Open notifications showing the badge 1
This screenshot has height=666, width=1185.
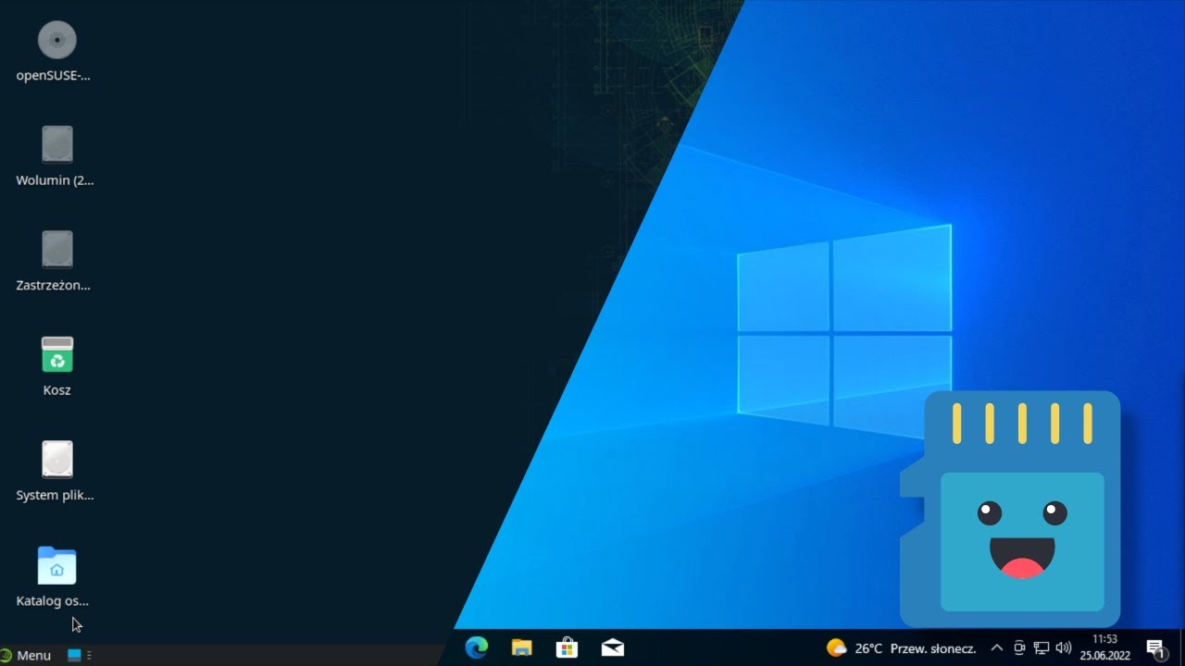coord(1155,647)
